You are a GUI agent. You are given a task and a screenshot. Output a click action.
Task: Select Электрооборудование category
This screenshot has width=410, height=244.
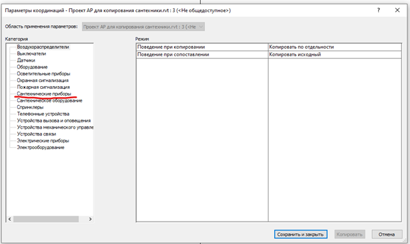(x=41, y=148)
